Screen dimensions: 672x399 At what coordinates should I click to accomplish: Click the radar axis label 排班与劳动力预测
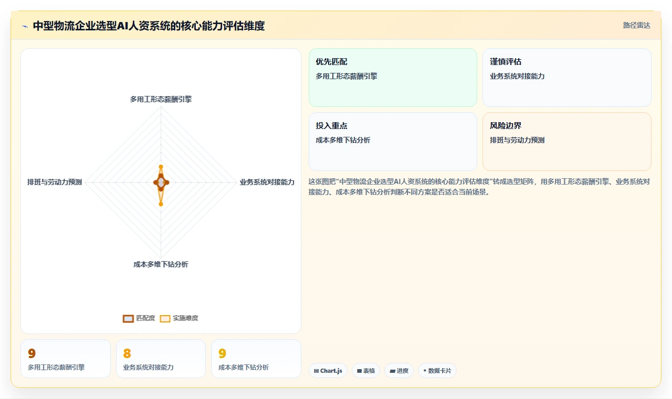click(x=55, y=182)
